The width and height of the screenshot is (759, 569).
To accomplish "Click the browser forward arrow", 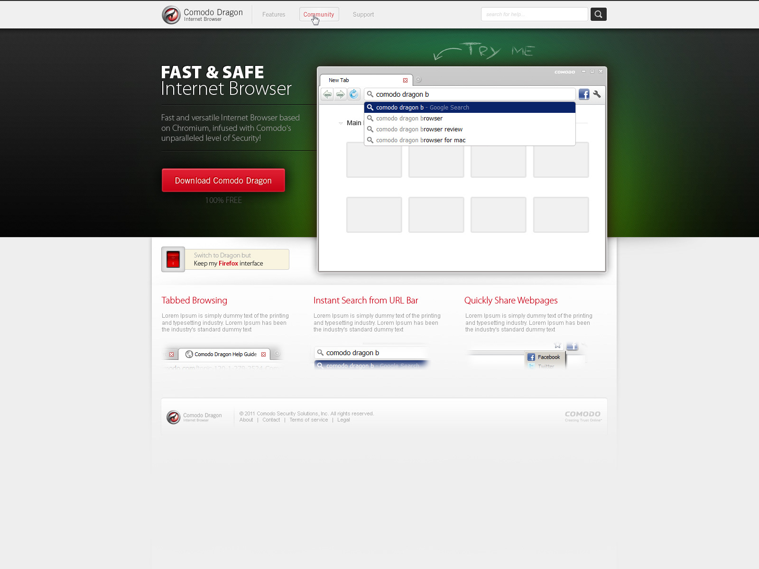I will click(341, 94).
